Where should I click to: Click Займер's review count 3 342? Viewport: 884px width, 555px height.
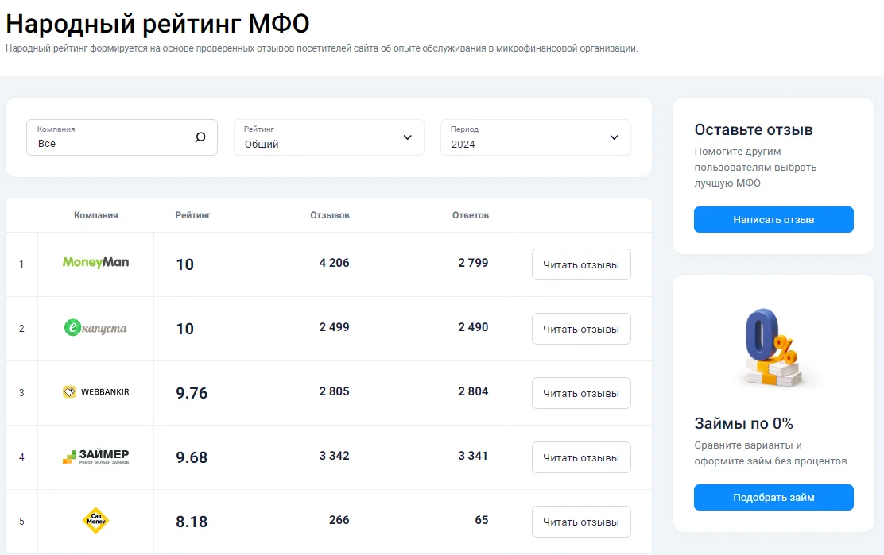tap(335, 456)
